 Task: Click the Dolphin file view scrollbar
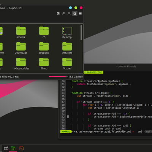[x=81, y=33]
